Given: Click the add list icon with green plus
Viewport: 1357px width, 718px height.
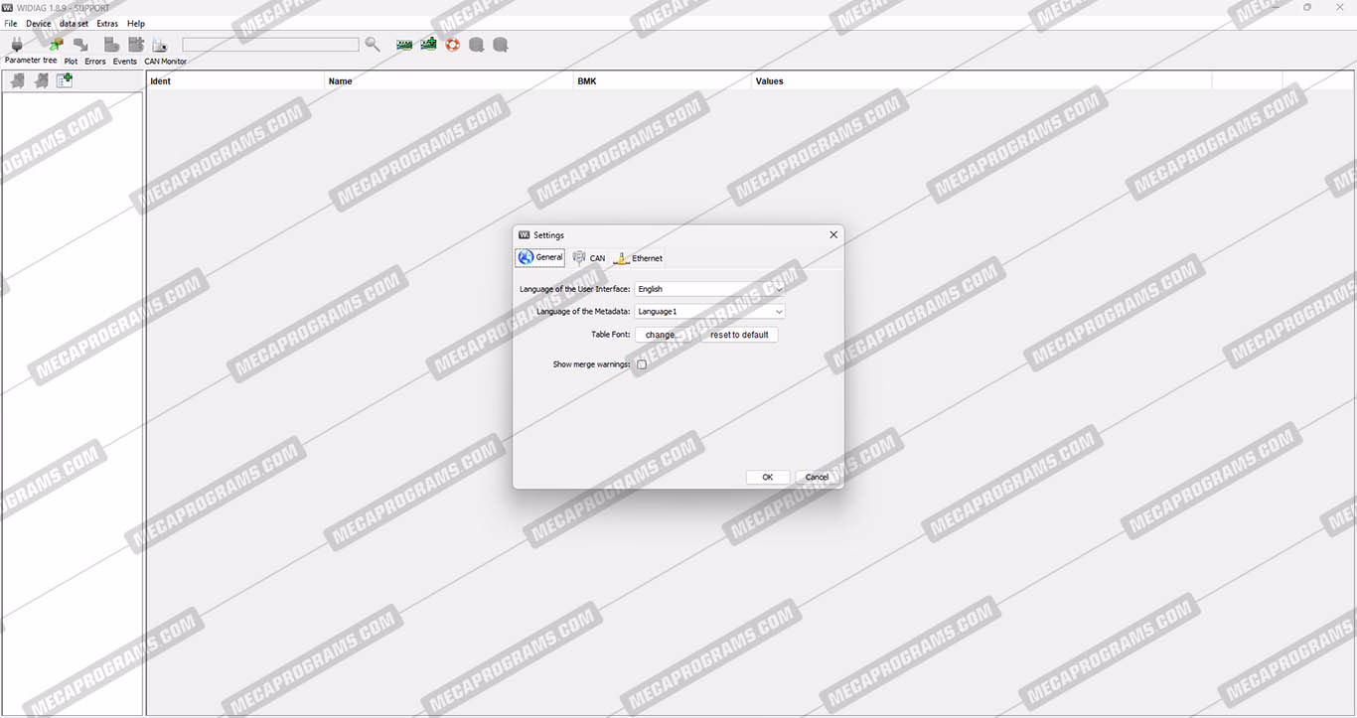Looking at the screenshot, I should coord(65,80).
